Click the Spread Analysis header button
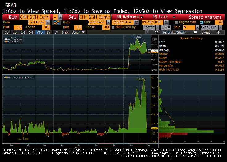Screen dimensions: 227x162 pyautogui.click(x=200, y=17)
